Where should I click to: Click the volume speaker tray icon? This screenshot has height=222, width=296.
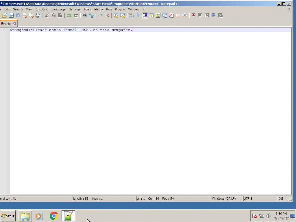[268, 216]
